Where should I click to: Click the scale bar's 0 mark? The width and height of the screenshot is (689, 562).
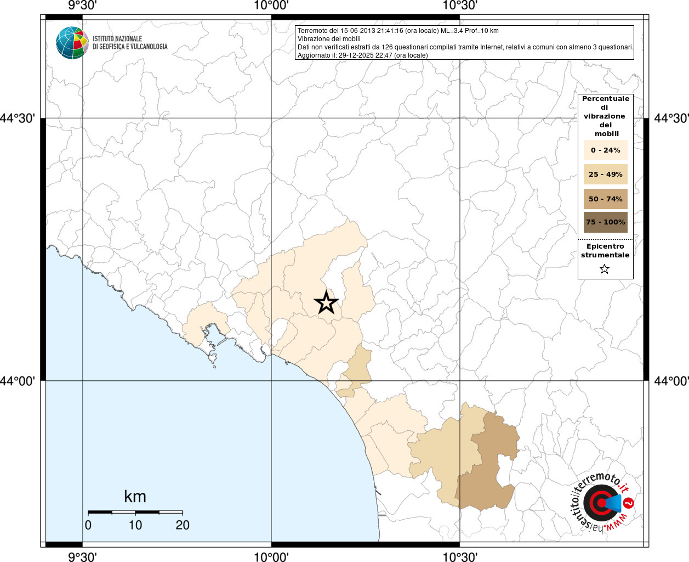point(88,525)
